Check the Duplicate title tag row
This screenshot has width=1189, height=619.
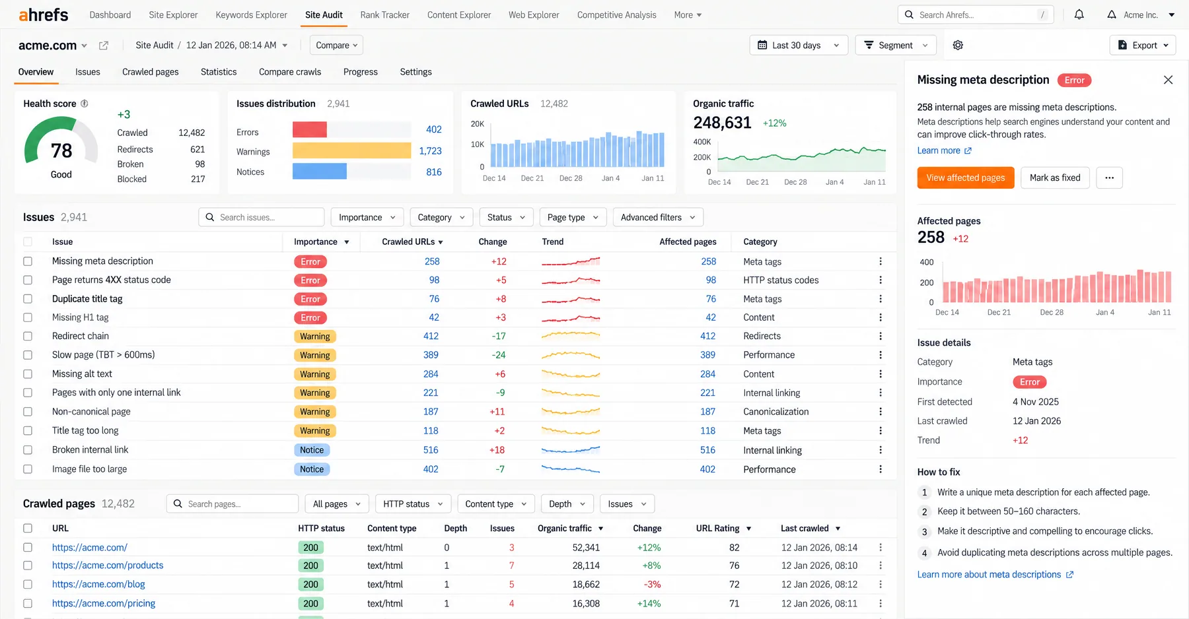point(28,299)
